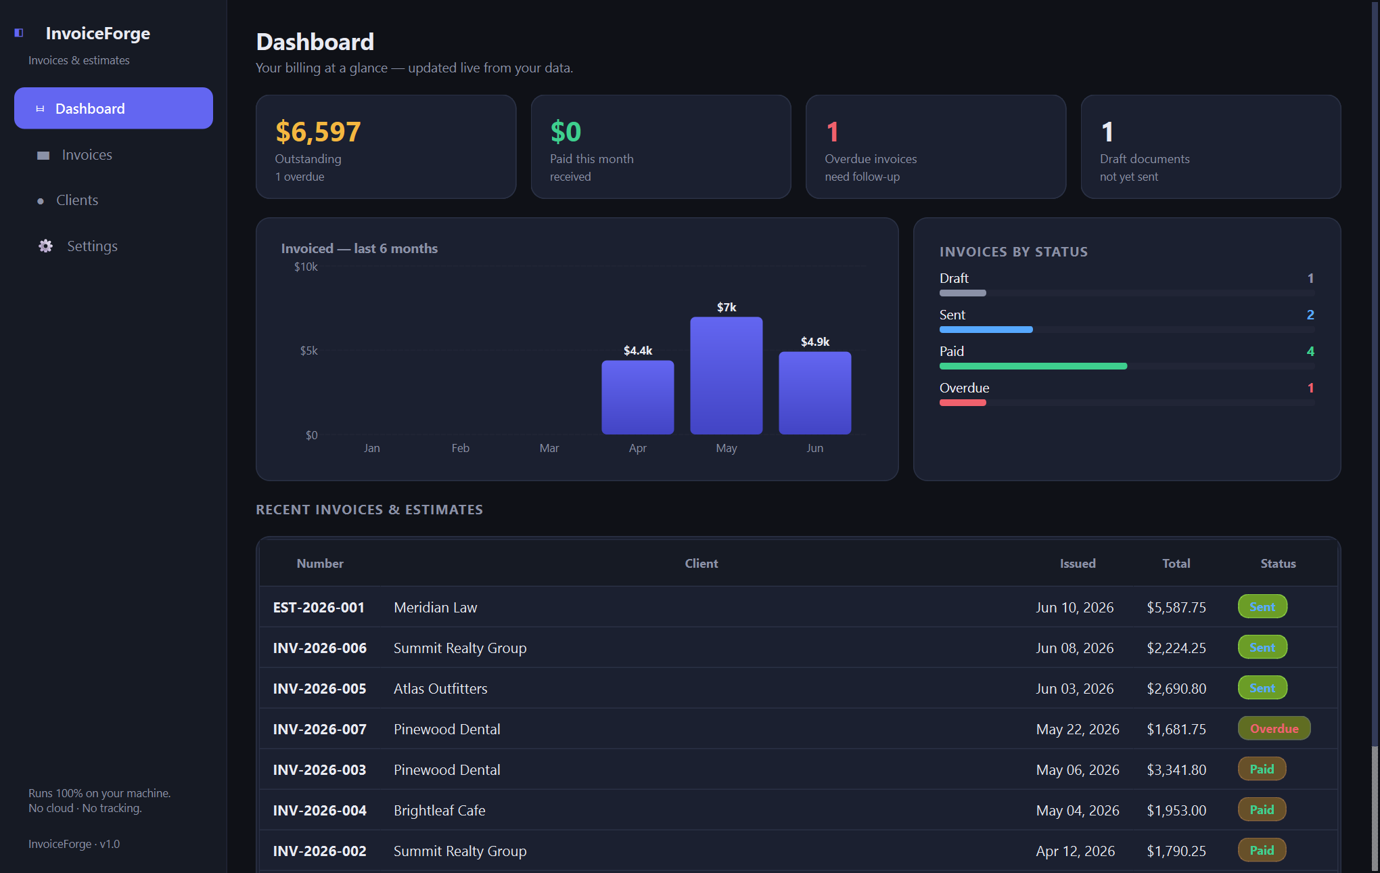Click the Clients nav bullet icon
1380x873 pixels.
pyautogui.click(x=41, y=201)
